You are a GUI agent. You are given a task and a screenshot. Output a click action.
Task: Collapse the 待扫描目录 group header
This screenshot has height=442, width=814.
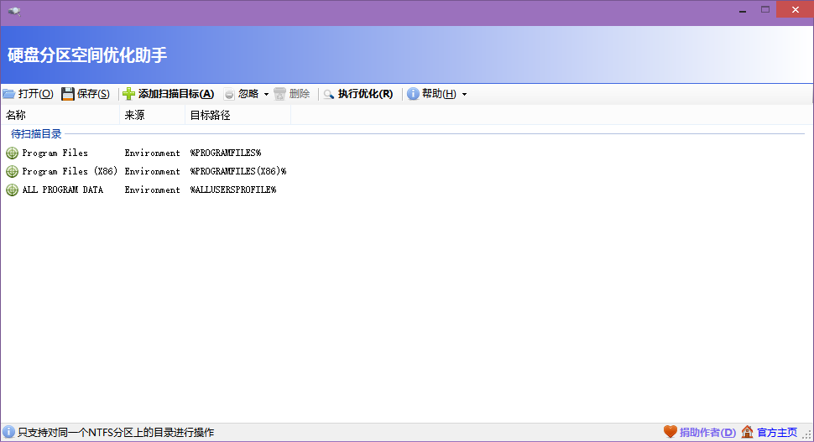pyautogui.click(x=36, y=134)
